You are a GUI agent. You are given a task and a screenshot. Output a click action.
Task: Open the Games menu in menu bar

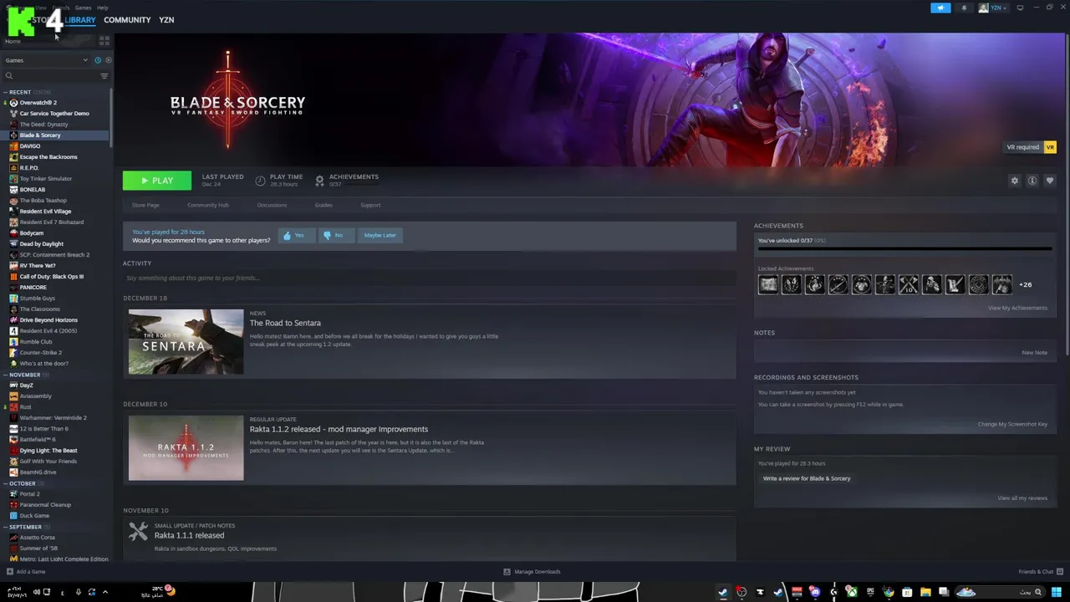pyautogui.click(x=83, y=8)
